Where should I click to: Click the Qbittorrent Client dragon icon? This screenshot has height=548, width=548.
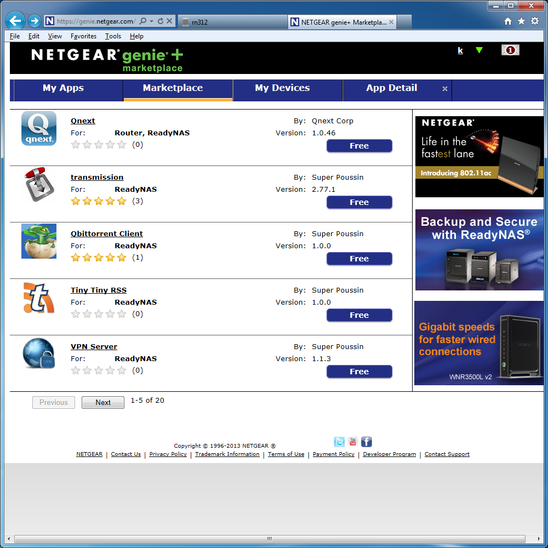(x=39, y=241)
